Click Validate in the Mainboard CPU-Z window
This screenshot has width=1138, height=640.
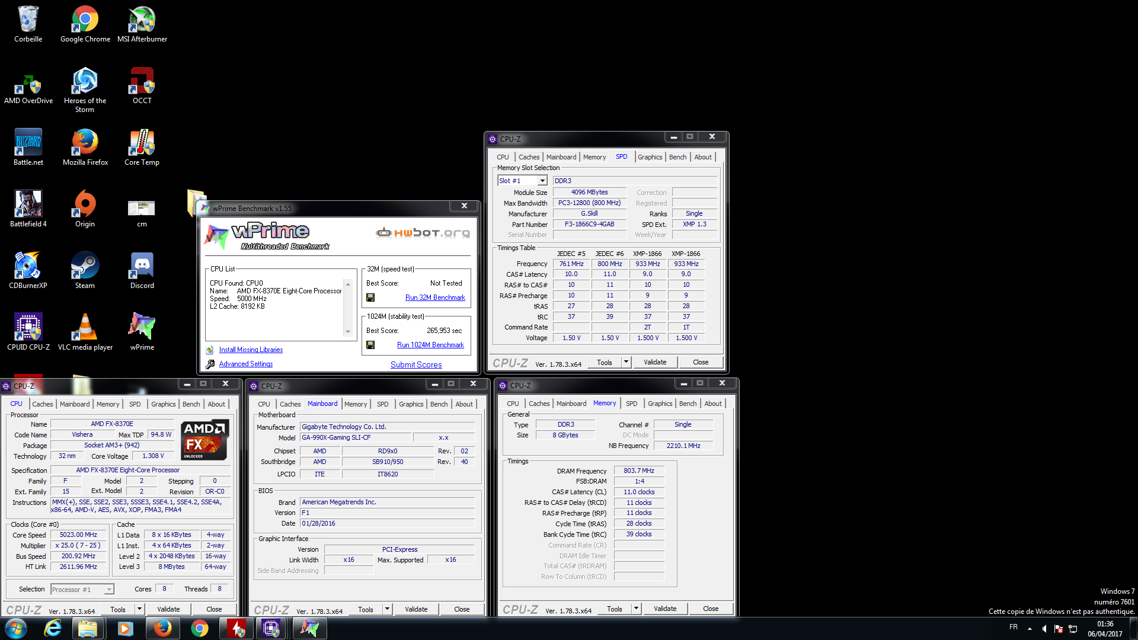click(x=416, y=609)
